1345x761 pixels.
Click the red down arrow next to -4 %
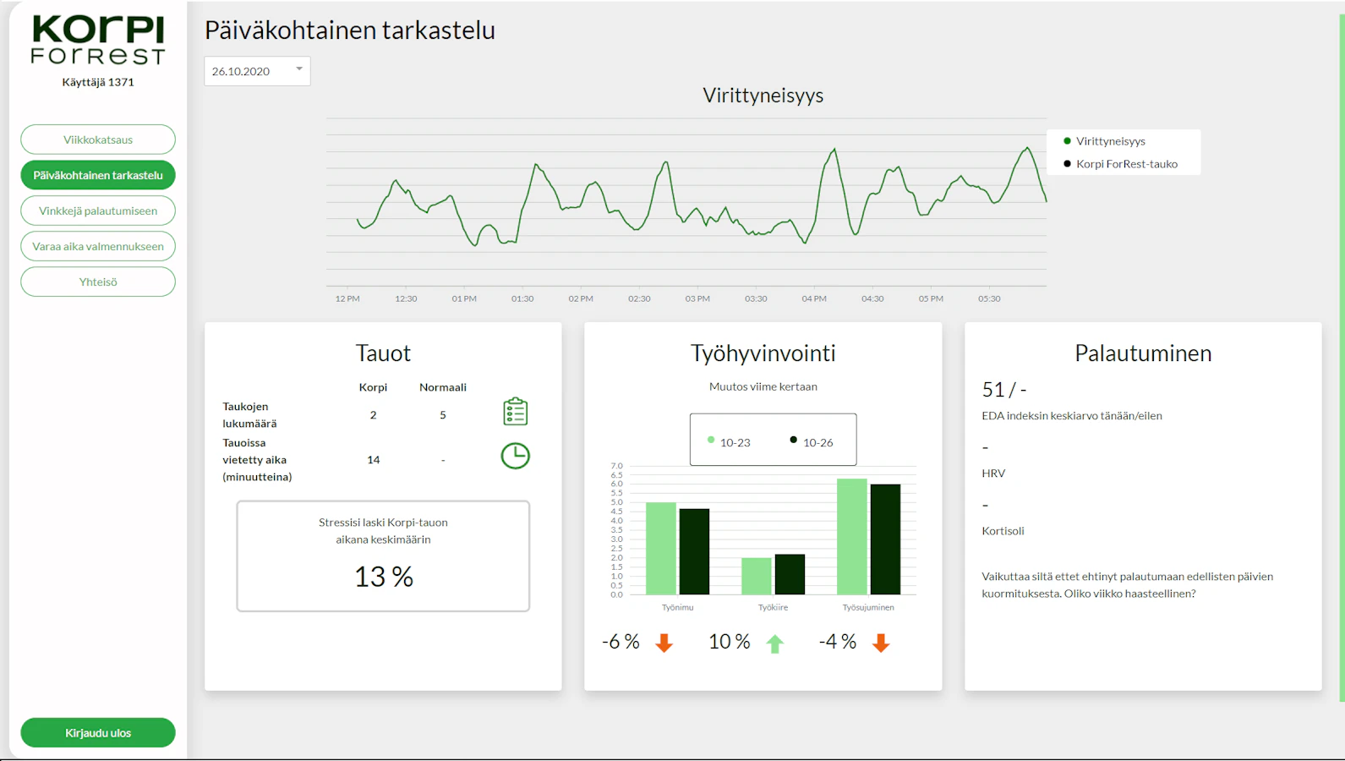pos(881,643)
